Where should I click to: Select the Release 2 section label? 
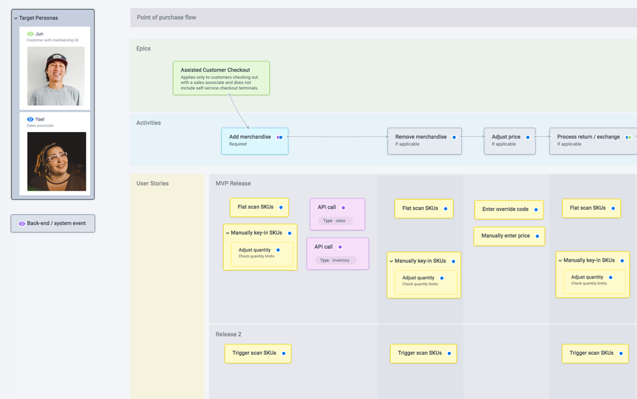pyautogui.click(x=228, y=334)
